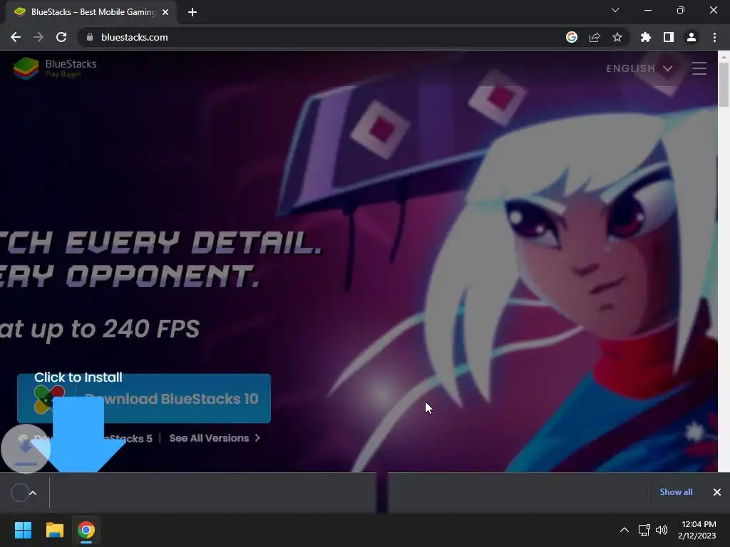
Task: Click Show all downloads
Action: [676, 492]
